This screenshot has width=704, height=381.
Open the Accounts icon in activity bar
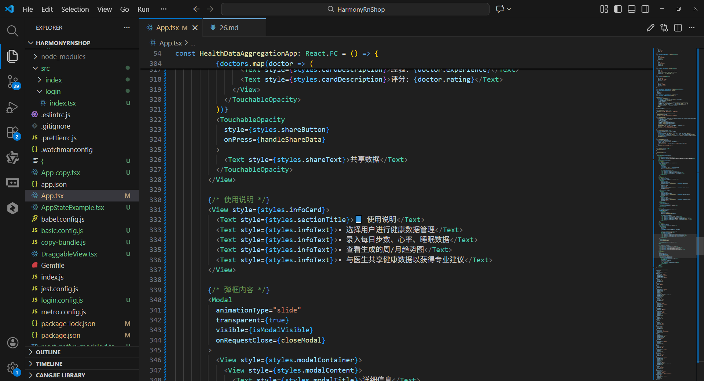(12, 343)
